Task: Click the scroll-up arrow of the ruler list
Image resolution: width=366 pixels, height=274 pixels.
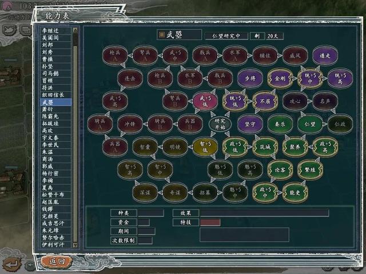Action: coord(75,30)
